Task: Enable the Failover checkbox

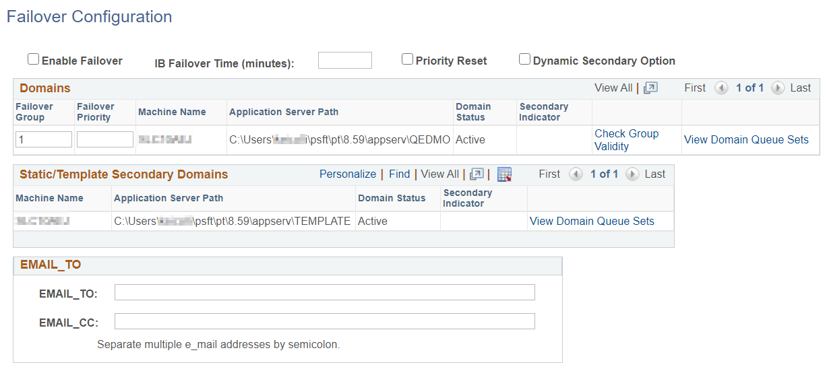Action: [x=33, y=59]
